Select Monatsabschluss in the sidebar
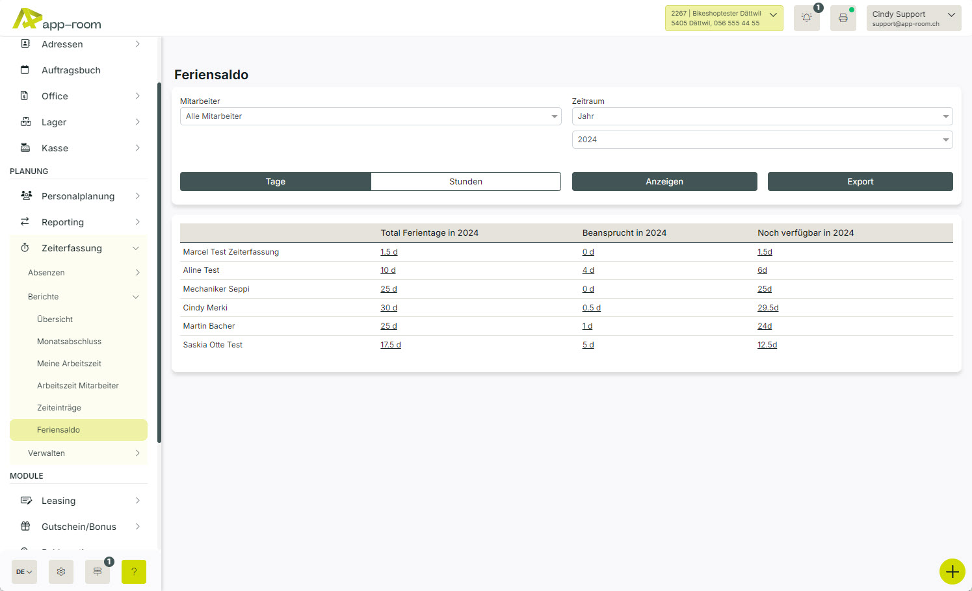972x591 pixels. pyautogui.click(x=69, y=342)
